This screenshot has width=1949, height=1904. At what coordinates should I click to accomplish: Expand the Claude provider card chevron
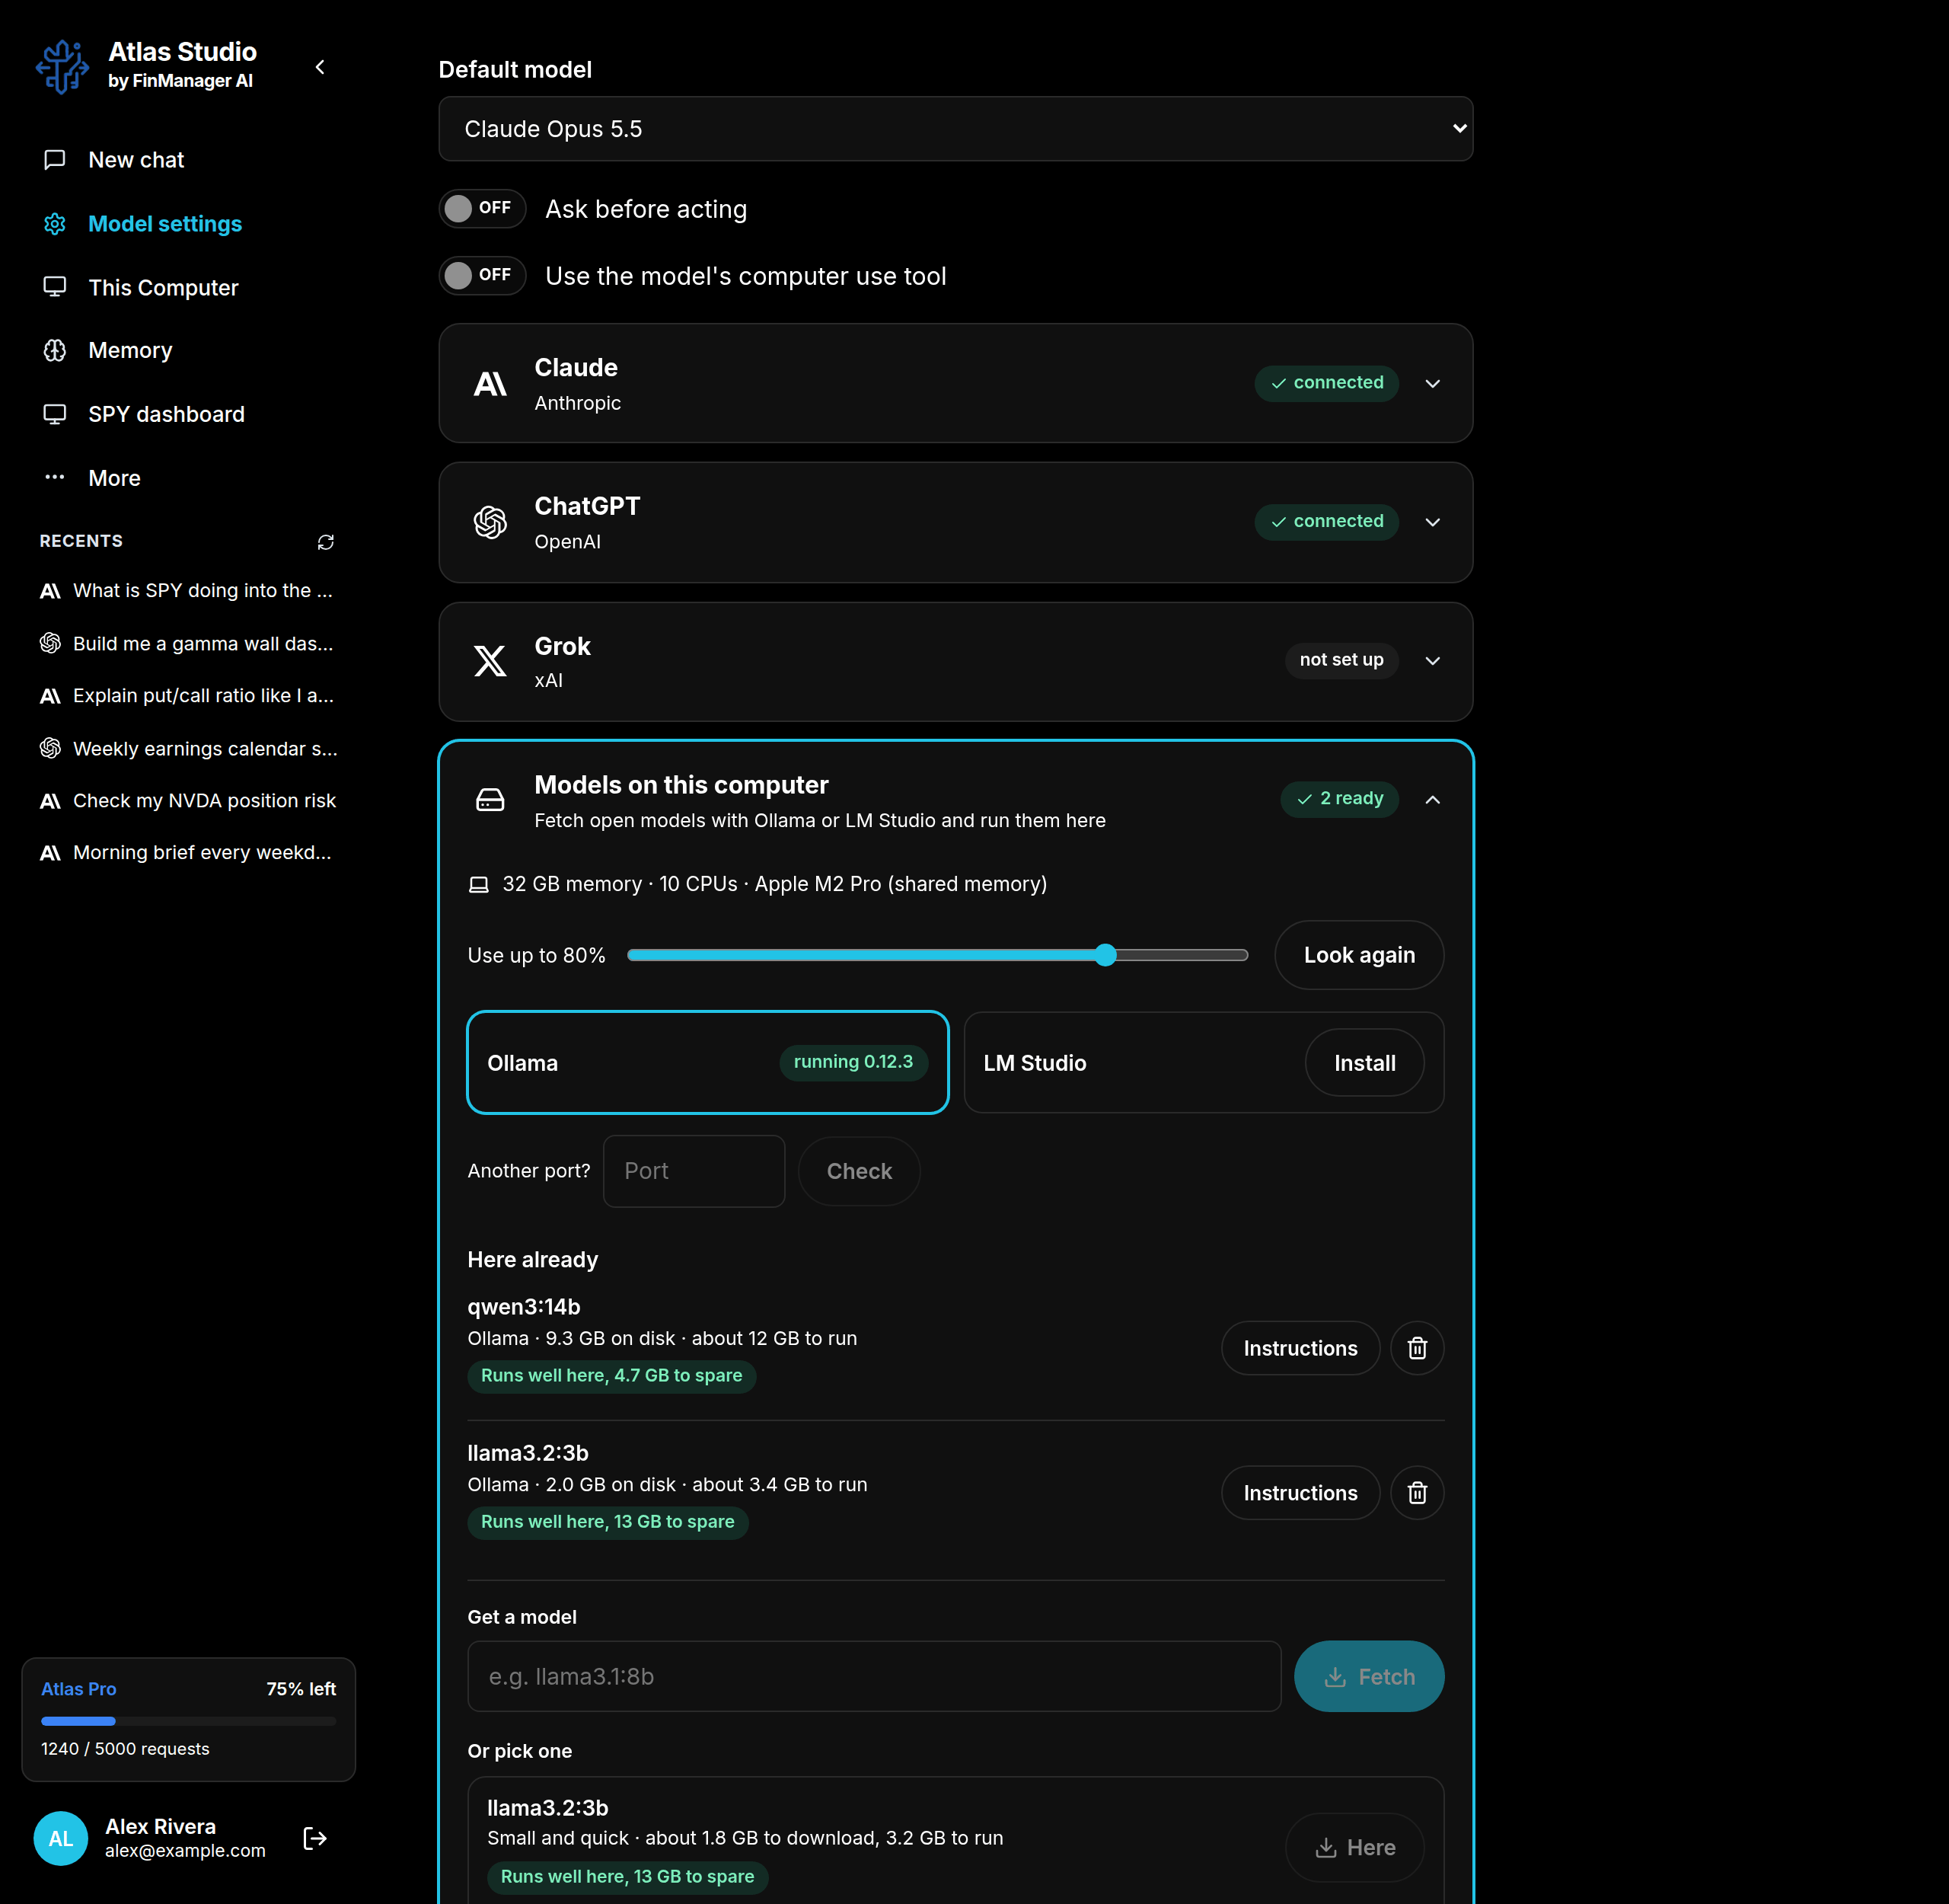click(1432, 384)
